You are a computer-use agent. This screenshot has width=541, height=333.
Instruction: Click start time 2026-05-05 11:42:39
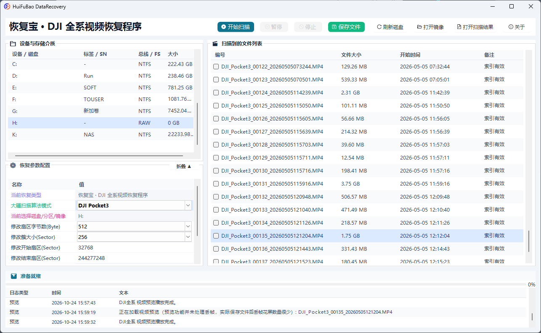[425, 92]
